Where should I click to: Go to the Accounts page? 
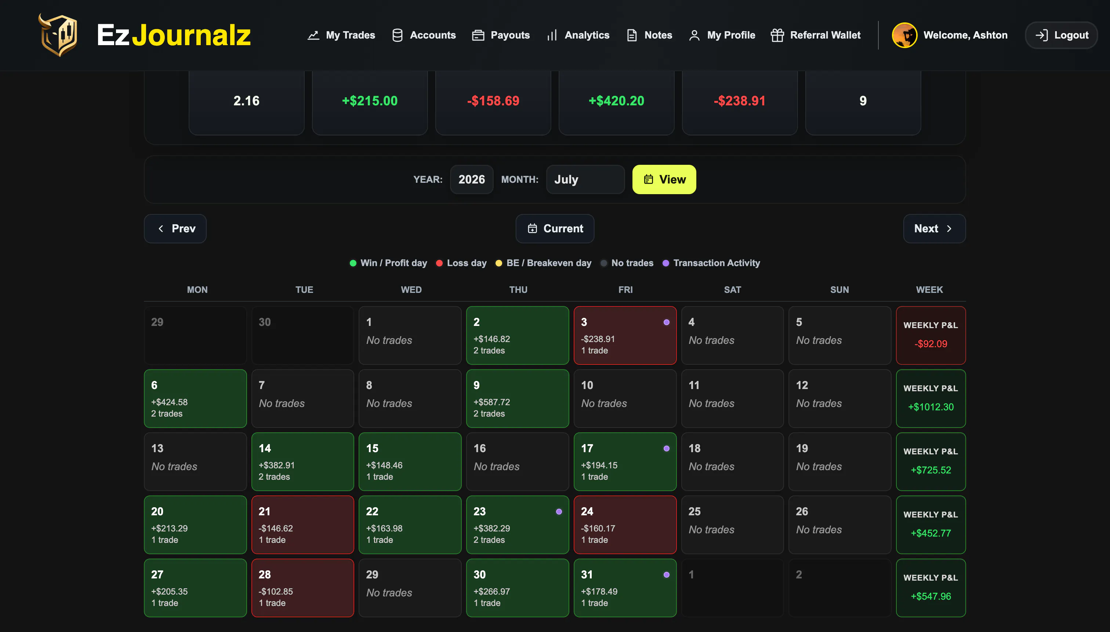pyautogui.click(x=424, y=35)
